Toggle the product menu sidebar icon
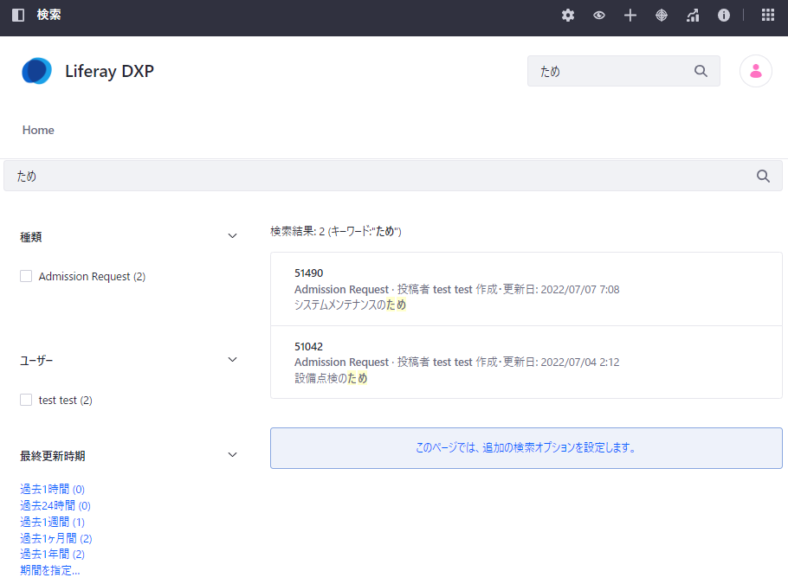 (x=18, y=15)
